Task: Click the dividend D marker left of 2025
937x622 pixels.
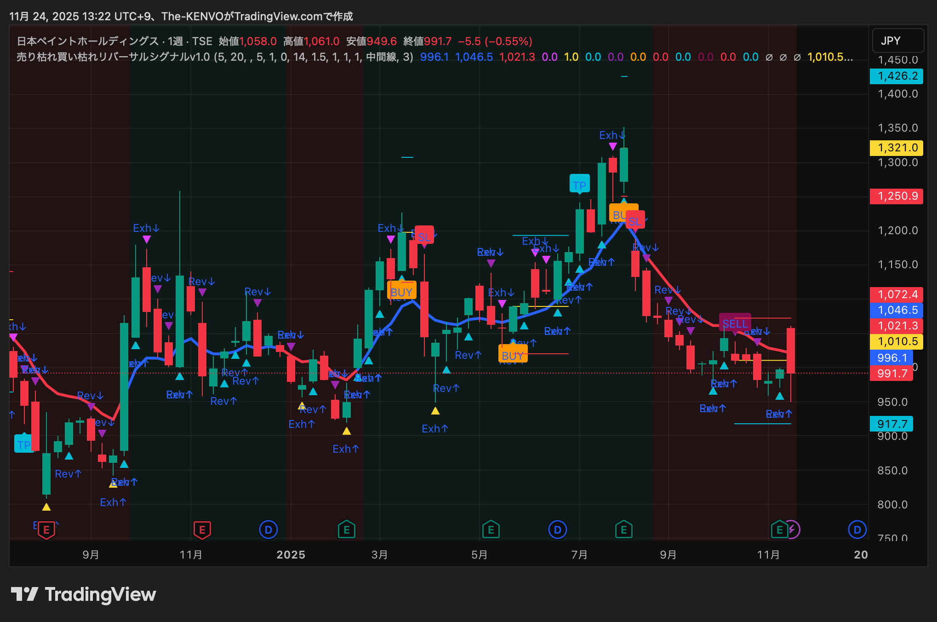Action: 269,530
